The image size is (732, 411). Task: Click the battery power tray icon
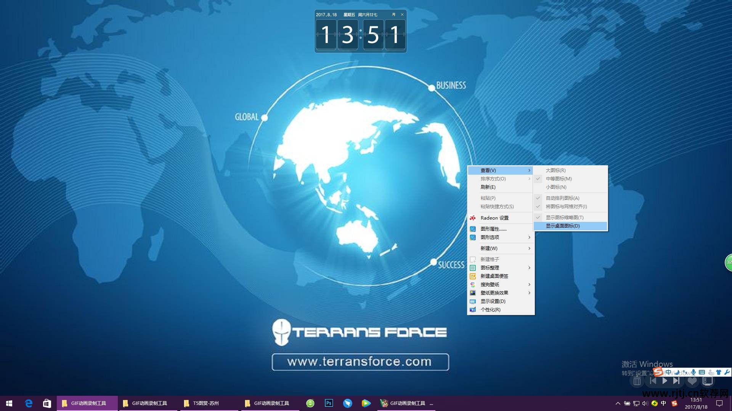pyautogui.click(x=627, y=403)
